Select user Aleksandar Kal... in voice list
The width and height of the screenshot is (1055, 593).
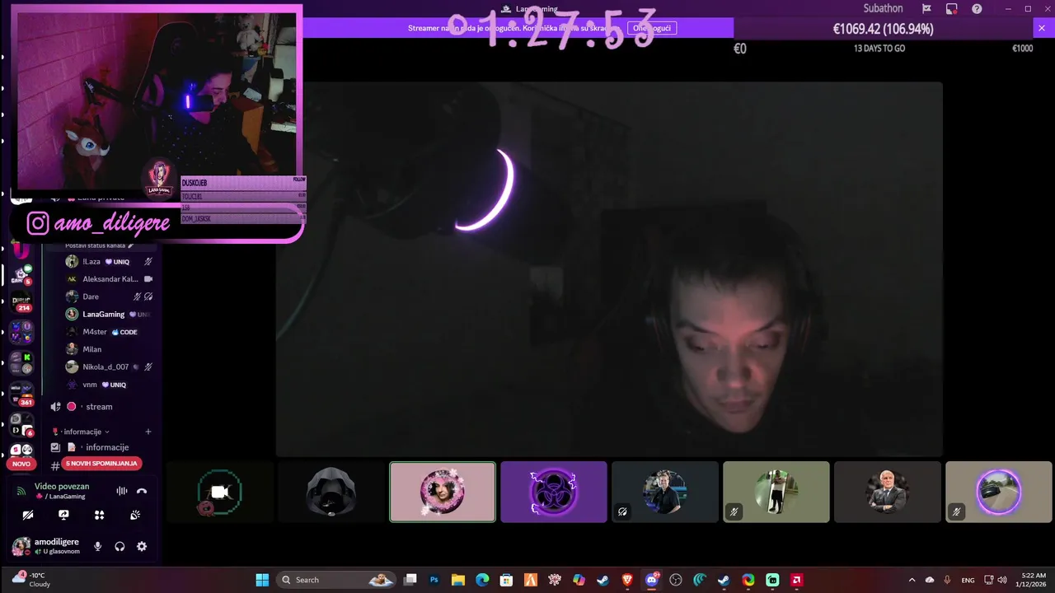pyautogui.click(x=109, y=279)
